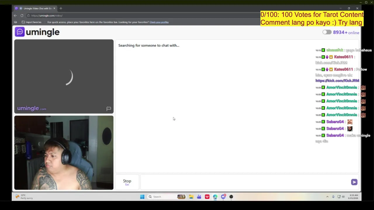
Task: Click the SubaruG4 "maka umingle nga din" message
Action: [x=343, y=138]
